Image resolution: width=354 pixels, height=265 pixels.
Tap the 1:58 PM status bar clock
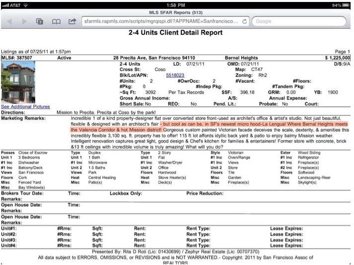click(177, 5)
